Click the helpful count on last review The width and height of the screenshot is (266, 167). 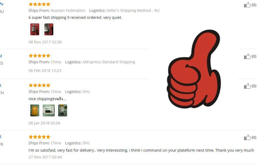click(x=254, y=137)
